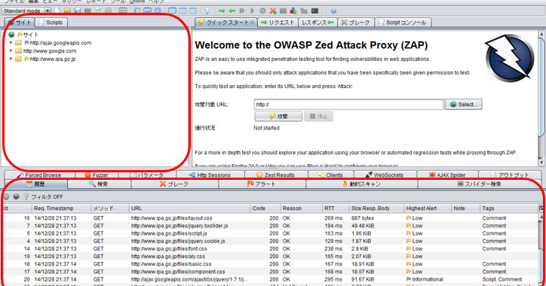Click the history table vertical scrollbar
Screen dimensions: 546x286
coord(541,250)
